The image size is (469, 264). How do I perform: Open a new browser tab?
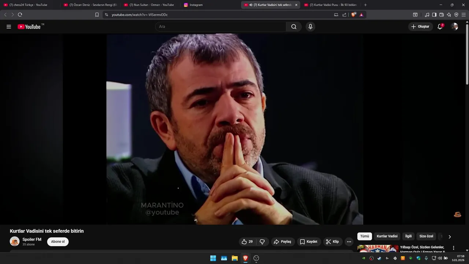pyautogui.click(x=365, y=5)
